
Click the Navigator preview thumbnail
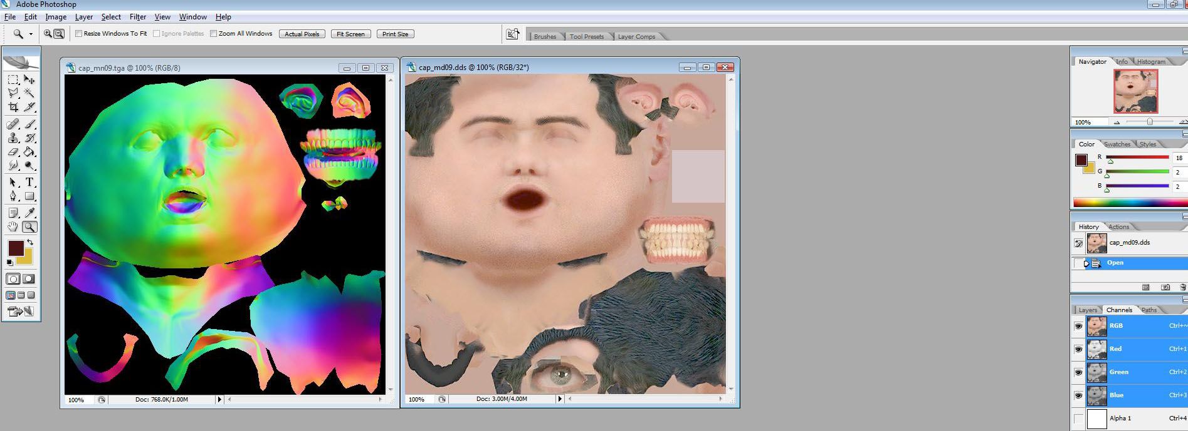(1135, 91)
